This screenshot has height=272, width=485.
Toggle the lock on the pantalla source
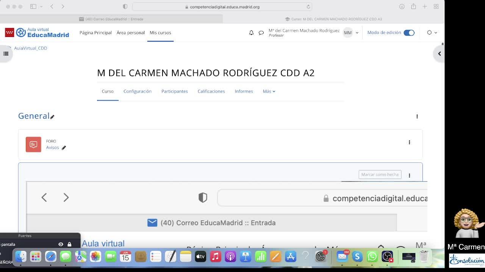(x=69, y=244)
